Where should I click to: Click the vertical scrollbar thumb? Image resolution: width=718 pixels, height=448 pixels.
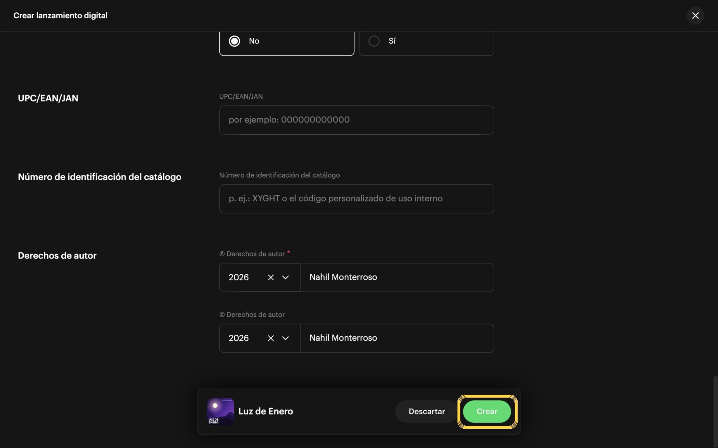pos(715,411)
